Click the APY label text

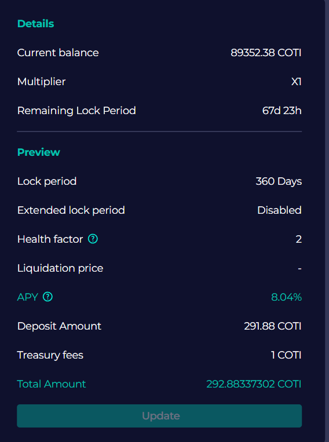coord(27,297)
